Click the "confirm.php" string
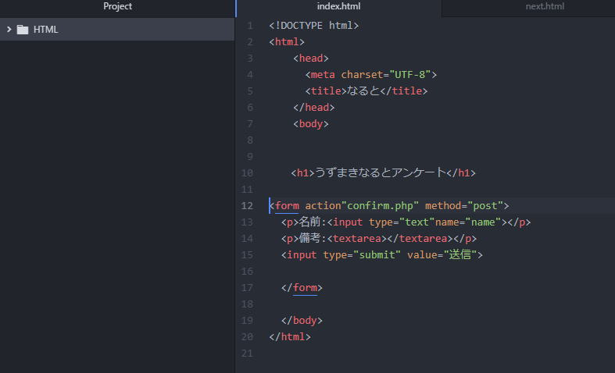Viewport: 615px width, 373px height. point(380,206)
